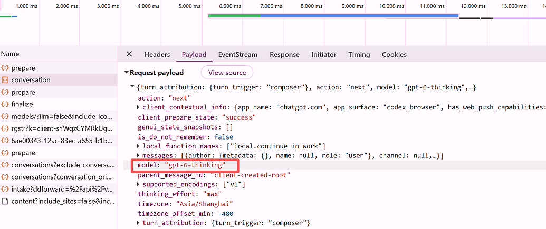Select the rgstr?k=client request

pyautogui.click(x=59, y=128)
